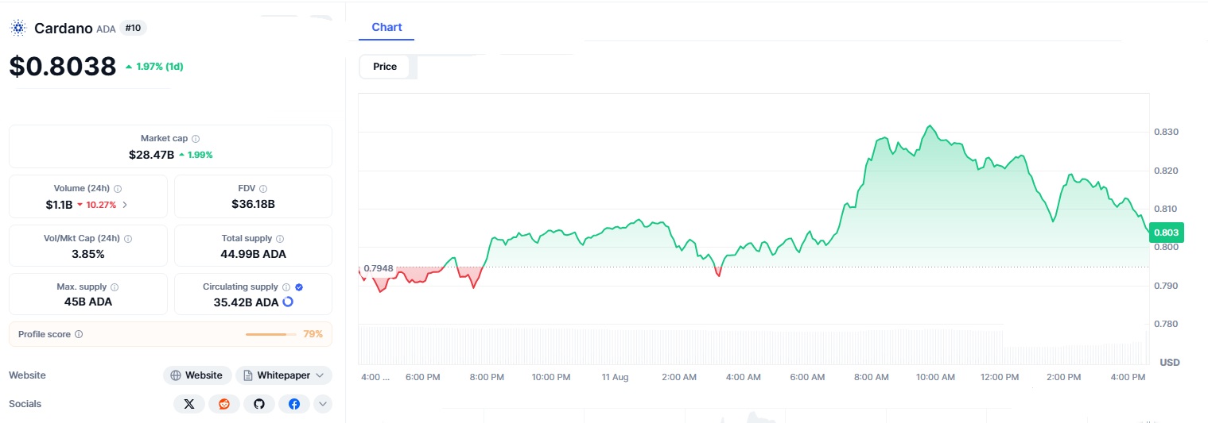The image size is (1208, 423).
Task: Click the 0.7948 opening price label
Action: [378, 268]
